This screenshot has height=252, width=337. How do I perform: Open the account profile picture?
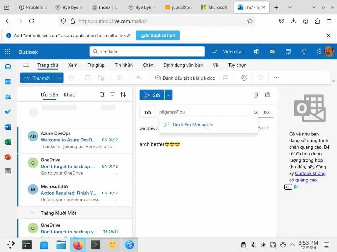329,52
